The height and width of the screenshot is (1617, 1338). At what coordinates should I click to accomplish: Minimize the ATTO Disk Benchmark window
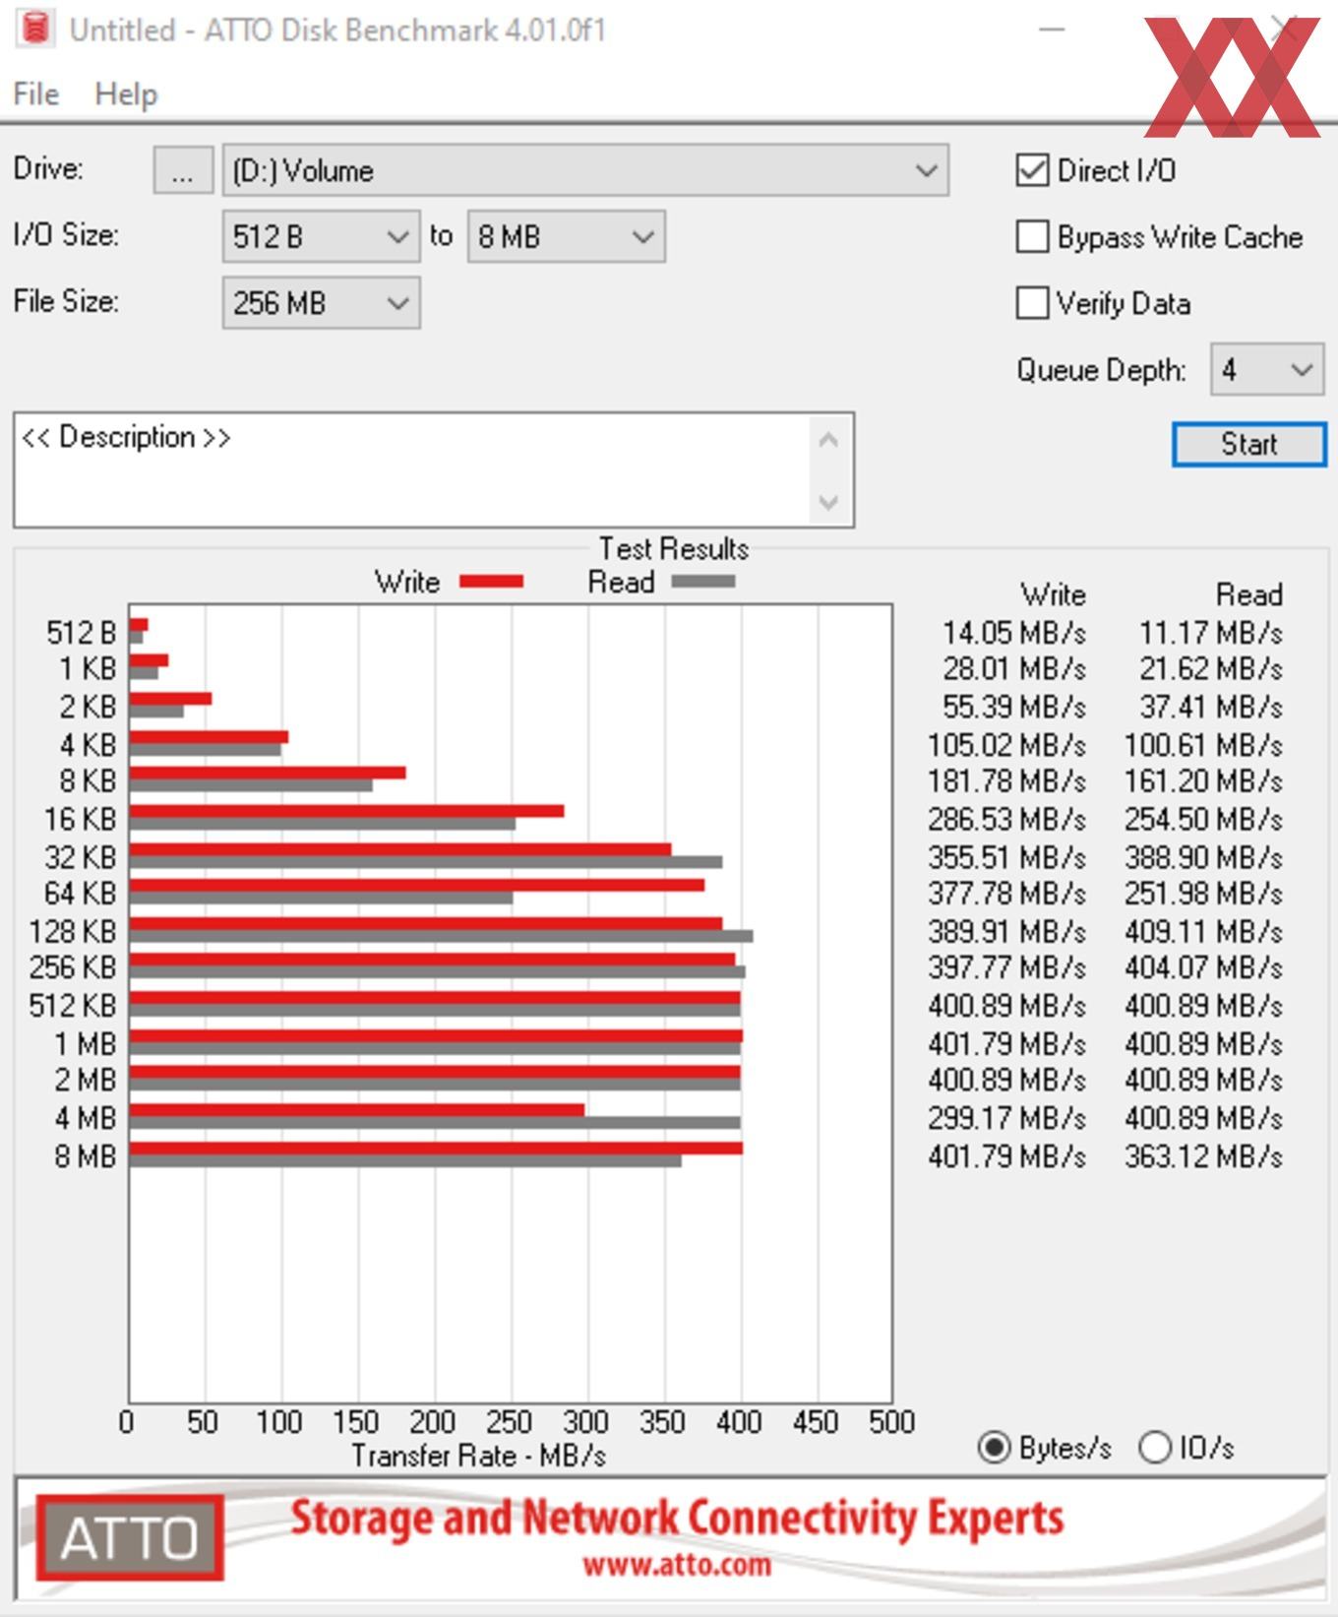1052,30
